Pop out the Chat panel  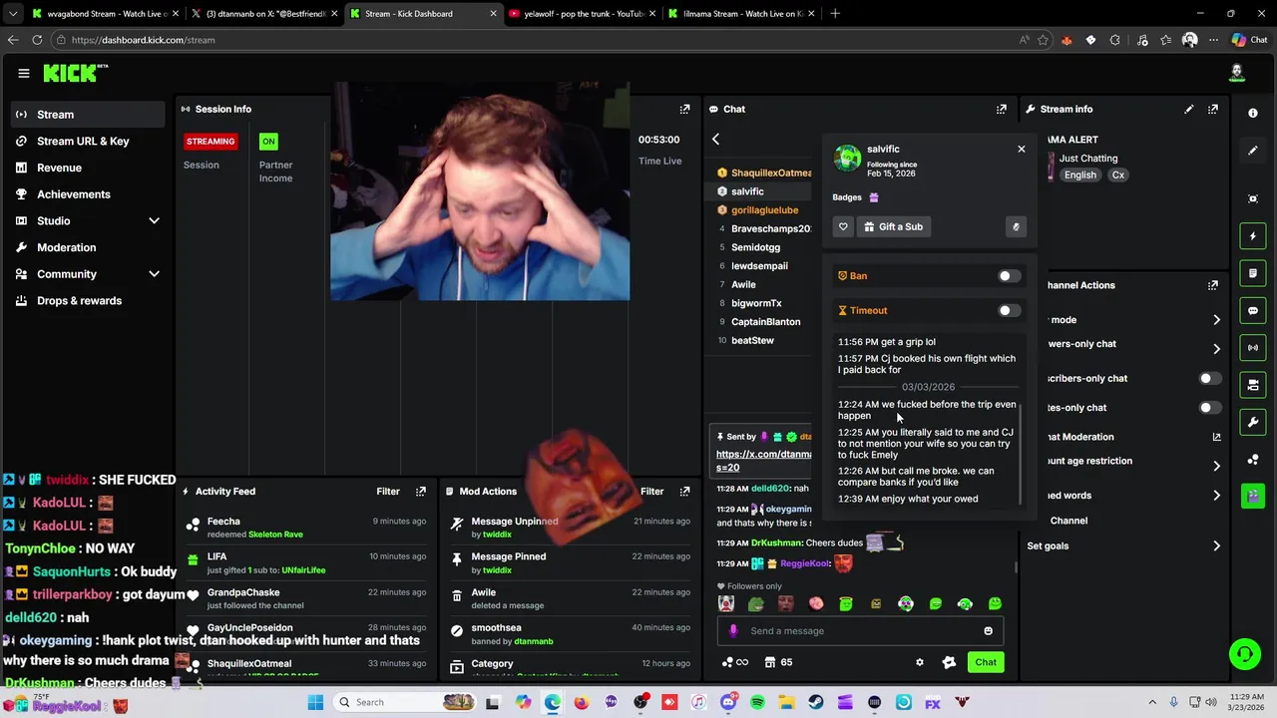pos(1002,109)
